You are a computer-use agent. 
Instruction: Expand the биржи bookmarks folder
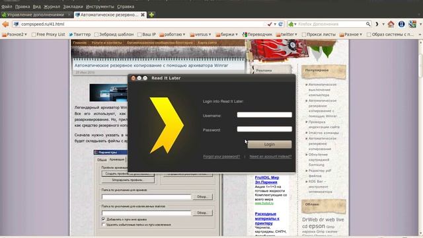[227, 34]
